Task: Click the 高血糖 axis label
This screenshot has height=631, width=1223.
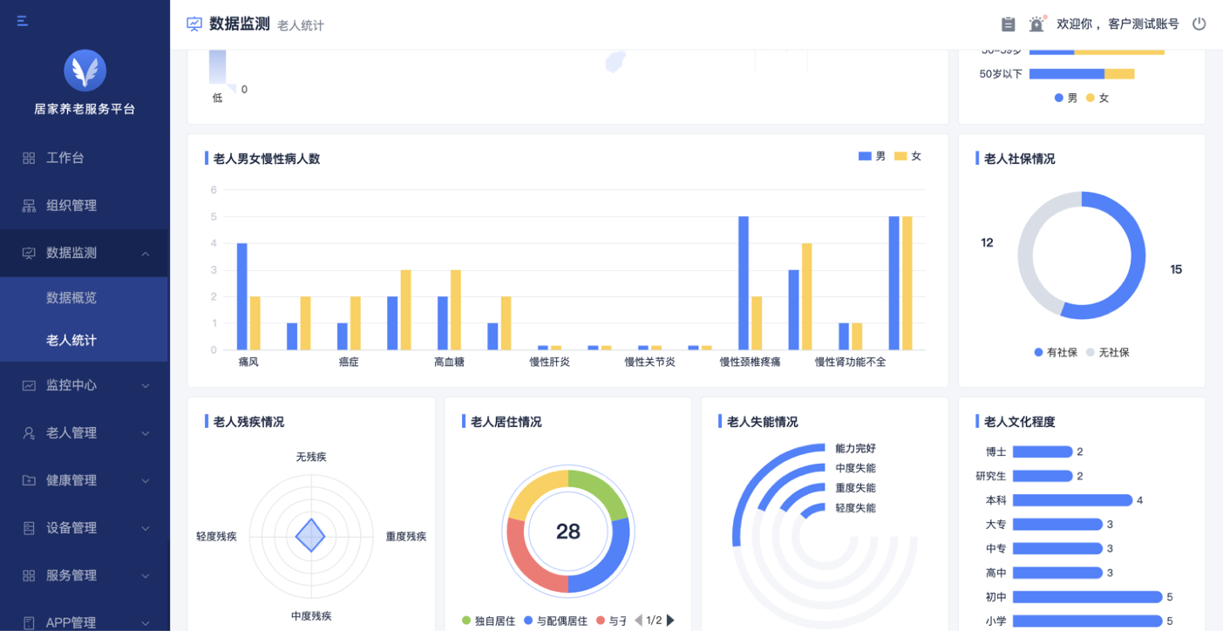Action: click(x=449, y=362)
